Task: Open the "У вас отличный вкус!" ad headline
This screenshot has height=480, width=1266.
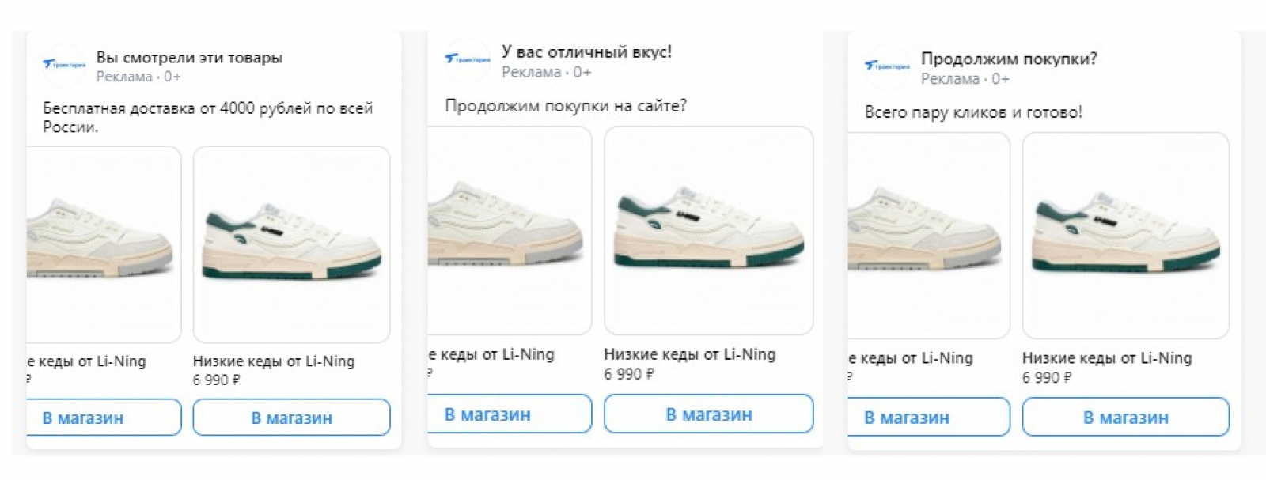Action: coord(586,51)
